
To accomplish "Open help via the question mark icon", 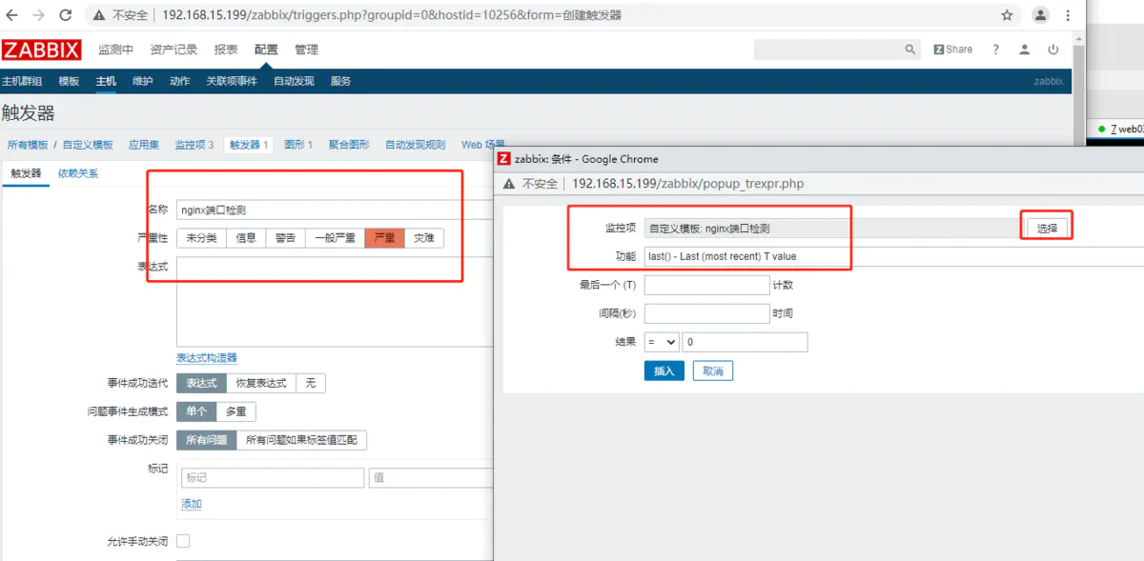I will [x=996, y=50].
